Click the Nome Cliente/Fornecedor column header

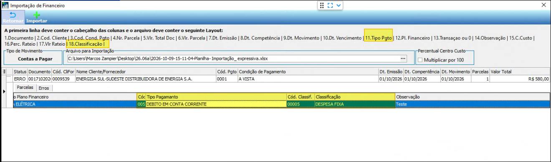point(145,72)
